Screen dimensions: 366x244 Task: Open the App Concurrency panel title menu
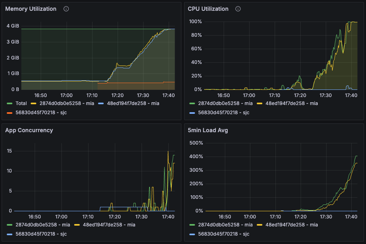[29, 130]
